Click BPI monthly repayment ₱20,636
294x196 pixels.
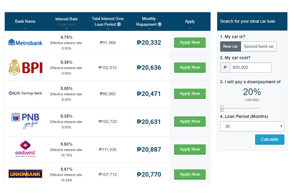pyautogui.click(x=149, y=68)
